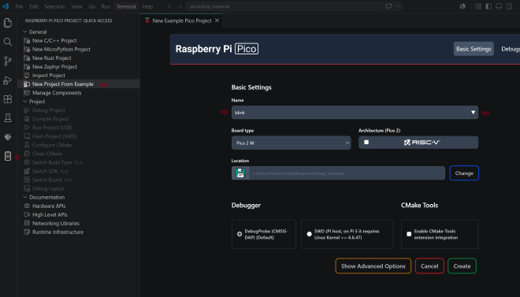Open the Testing flask icon
This screenshot has width=520, height=297.
point(8,117)
